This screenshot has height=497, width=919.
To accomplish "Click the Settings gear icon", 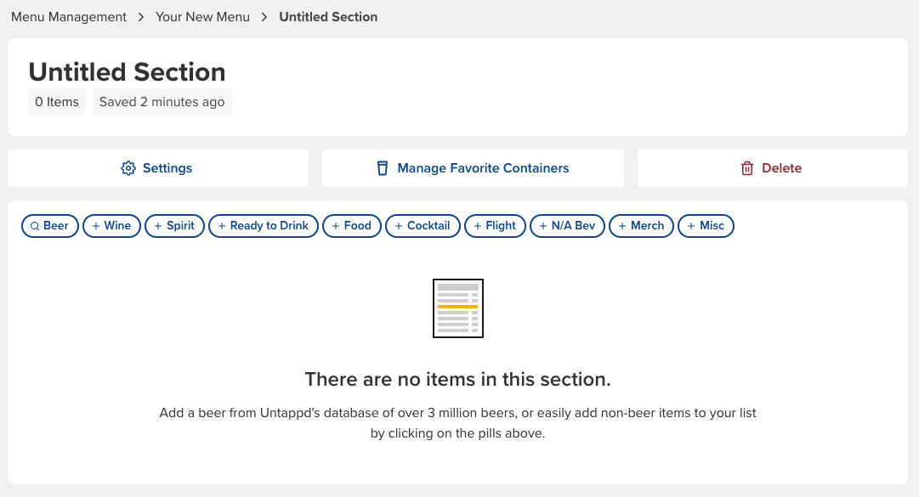I will [x=128, y=168].
